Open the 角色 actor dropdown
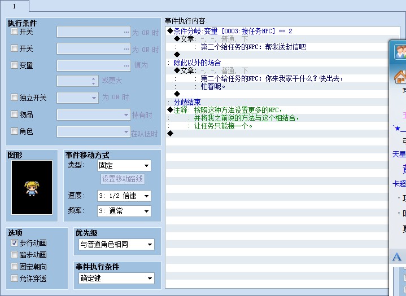 [x=94, y=131]
